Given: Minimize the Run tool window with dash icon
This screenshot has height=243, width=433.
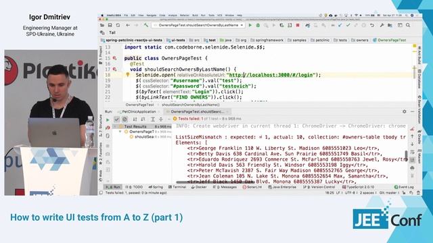Looking at the screenshot, I should 413,111.
